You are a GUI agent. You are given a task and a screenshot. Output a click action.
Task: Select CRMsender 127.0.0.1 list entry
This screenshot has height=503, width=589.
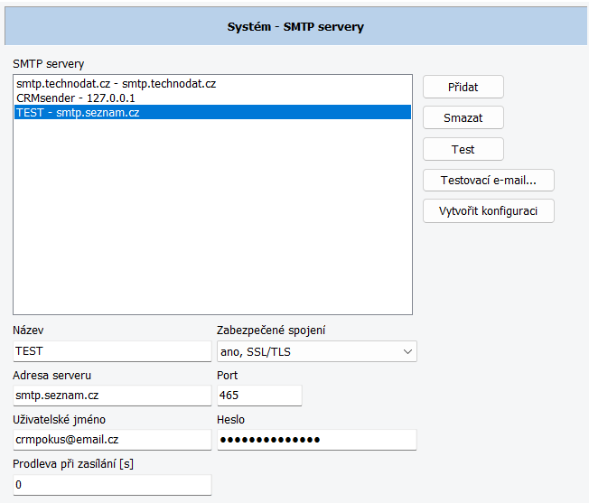click(x=212, y=98)
